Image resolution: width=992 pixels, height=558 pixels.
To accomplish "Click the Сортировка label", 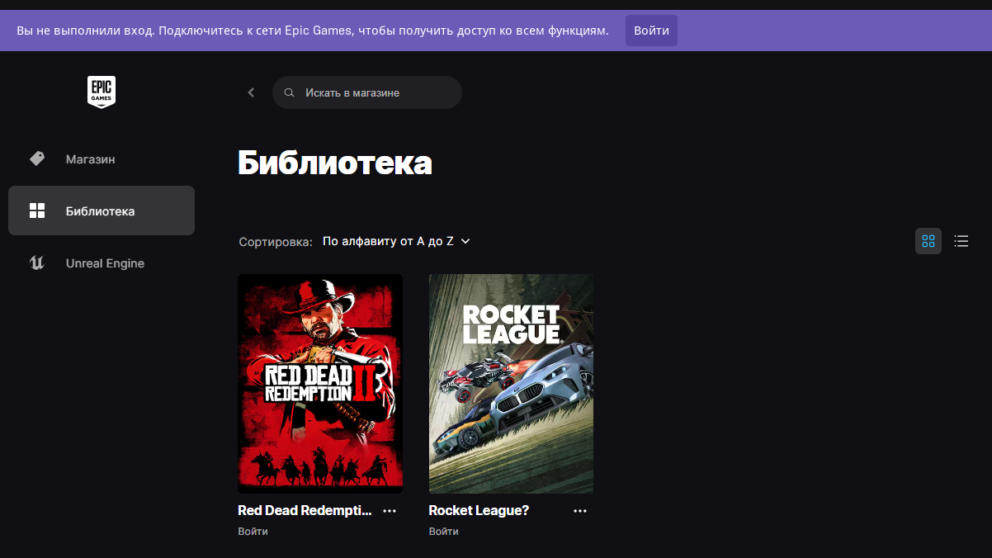I will [276, 242].
